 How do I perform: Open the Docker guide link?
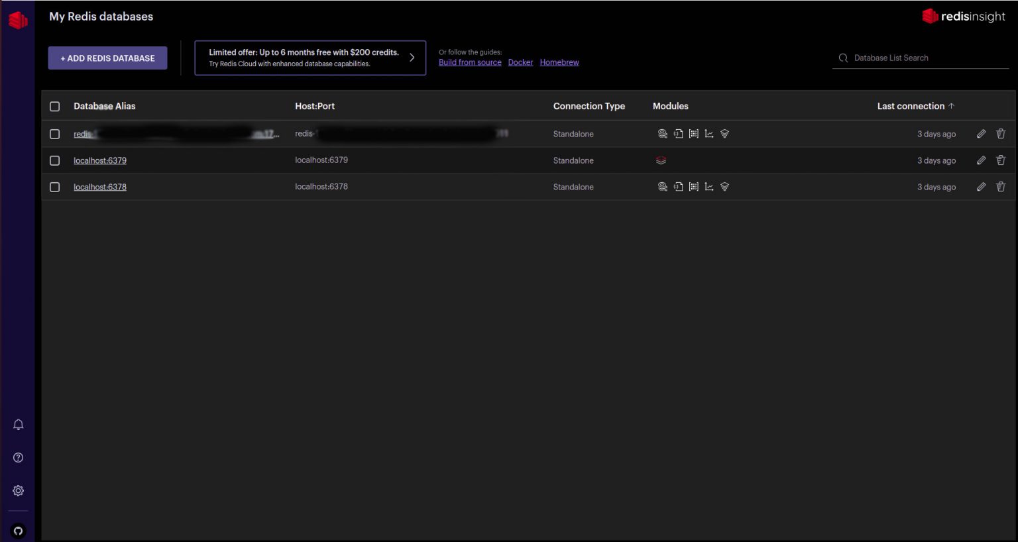click(x=520, y=62)
